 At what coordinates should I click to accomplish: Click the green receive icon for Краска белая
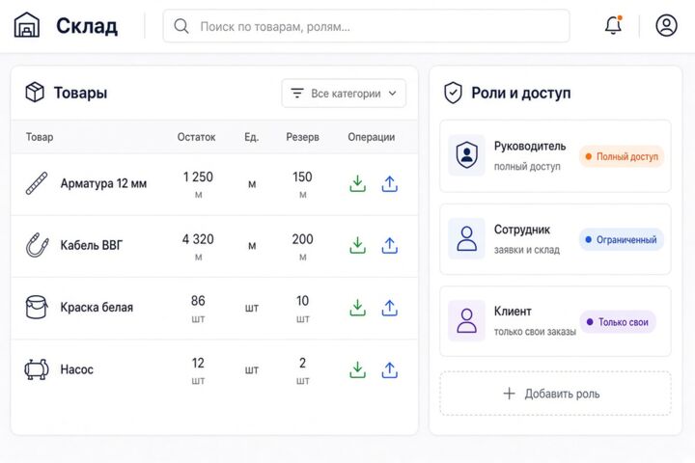358,308
